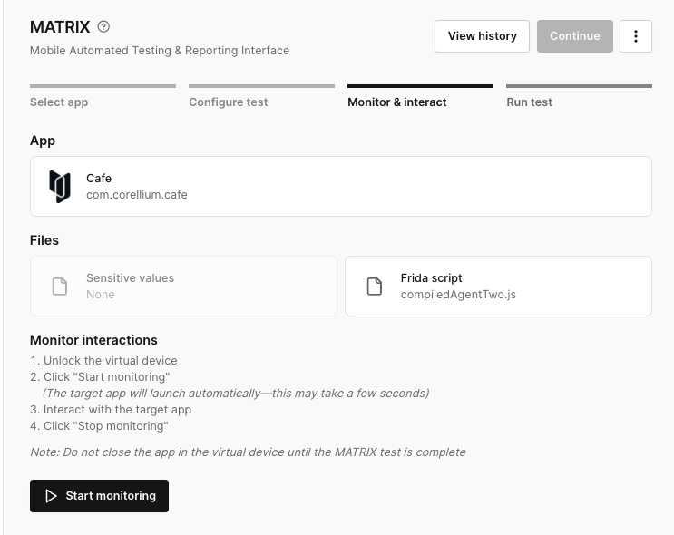The width and height of the screenshot is (674, 535).
Task: Click the Mobile Automated Testing & Reporting Interface subtitle
Action: (160, 50)
